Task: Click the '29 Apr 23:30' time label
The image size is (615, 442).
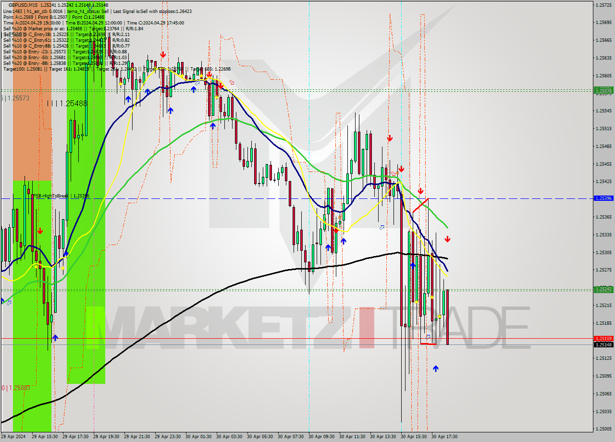Action: coord(168,437)
